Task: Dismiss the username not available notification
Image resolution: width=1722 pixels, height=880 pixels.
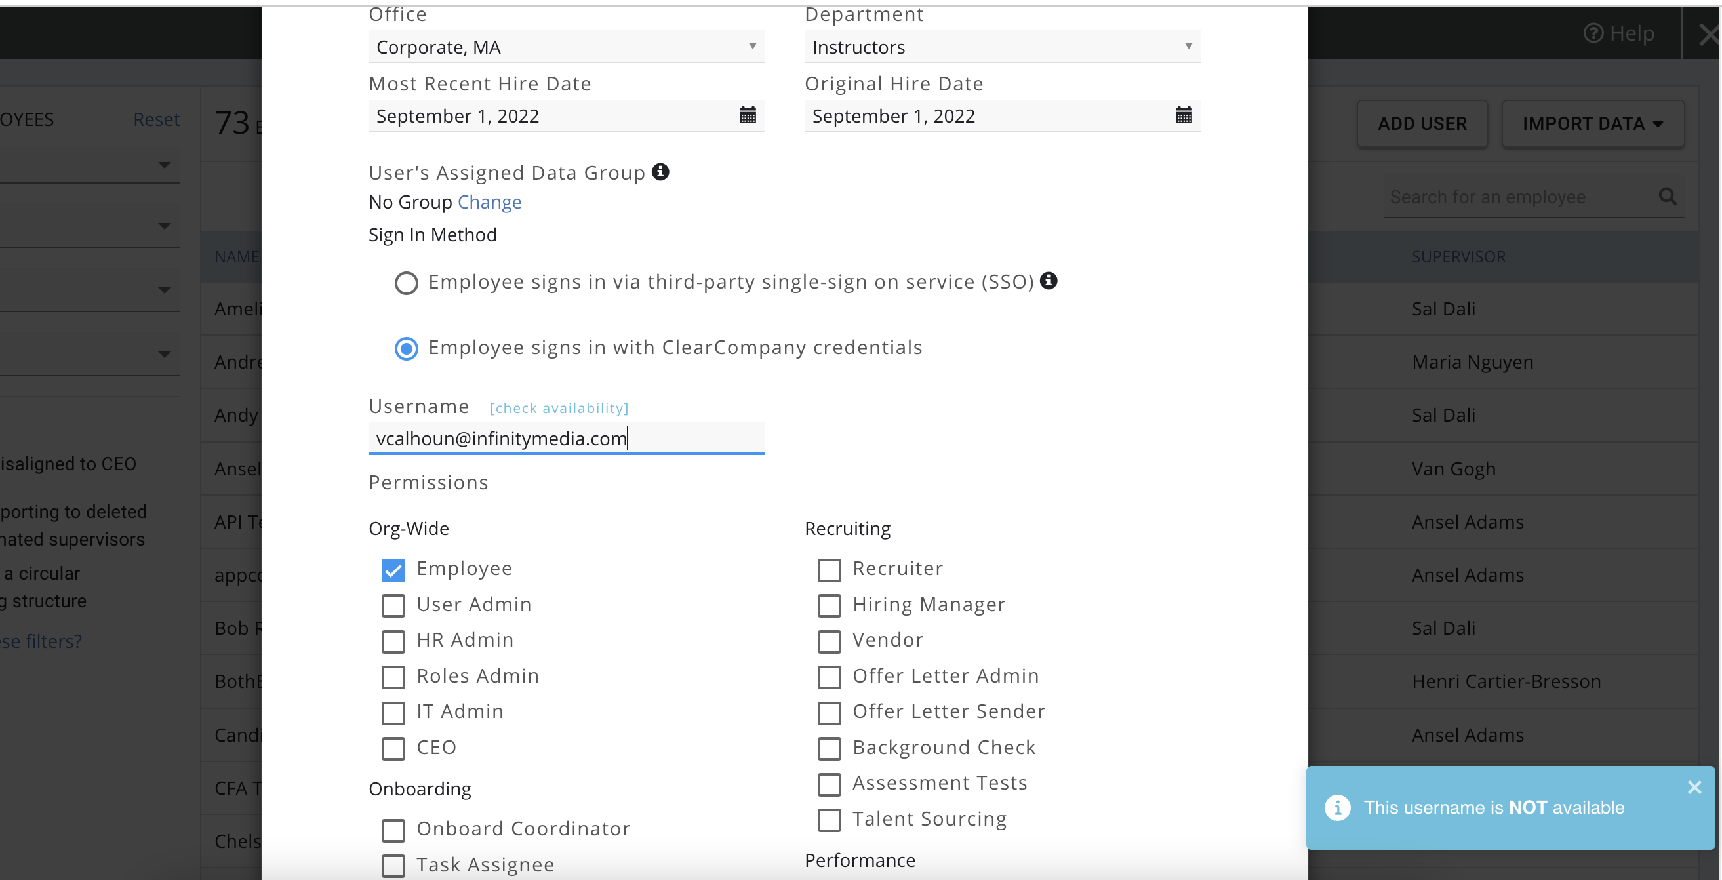Action: (x=1694, y=787)
